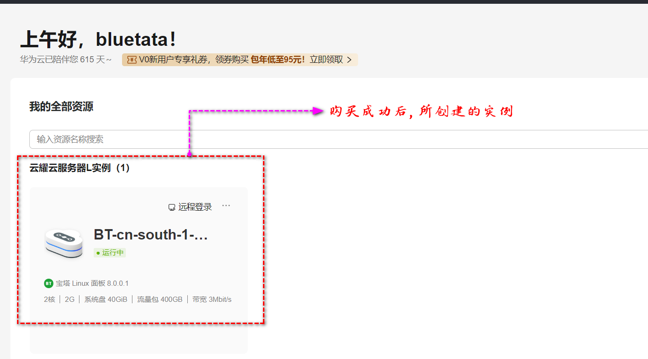The width and height of the screenshot is (648, 359).
Task: Click the green BT panel logo icon
Action: click(x=49, y=283)
